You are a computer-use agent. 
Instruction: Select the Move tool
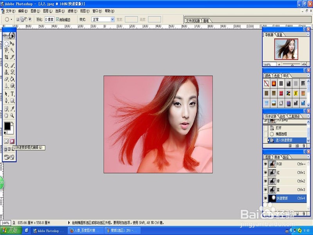click(x=12, y=43)
